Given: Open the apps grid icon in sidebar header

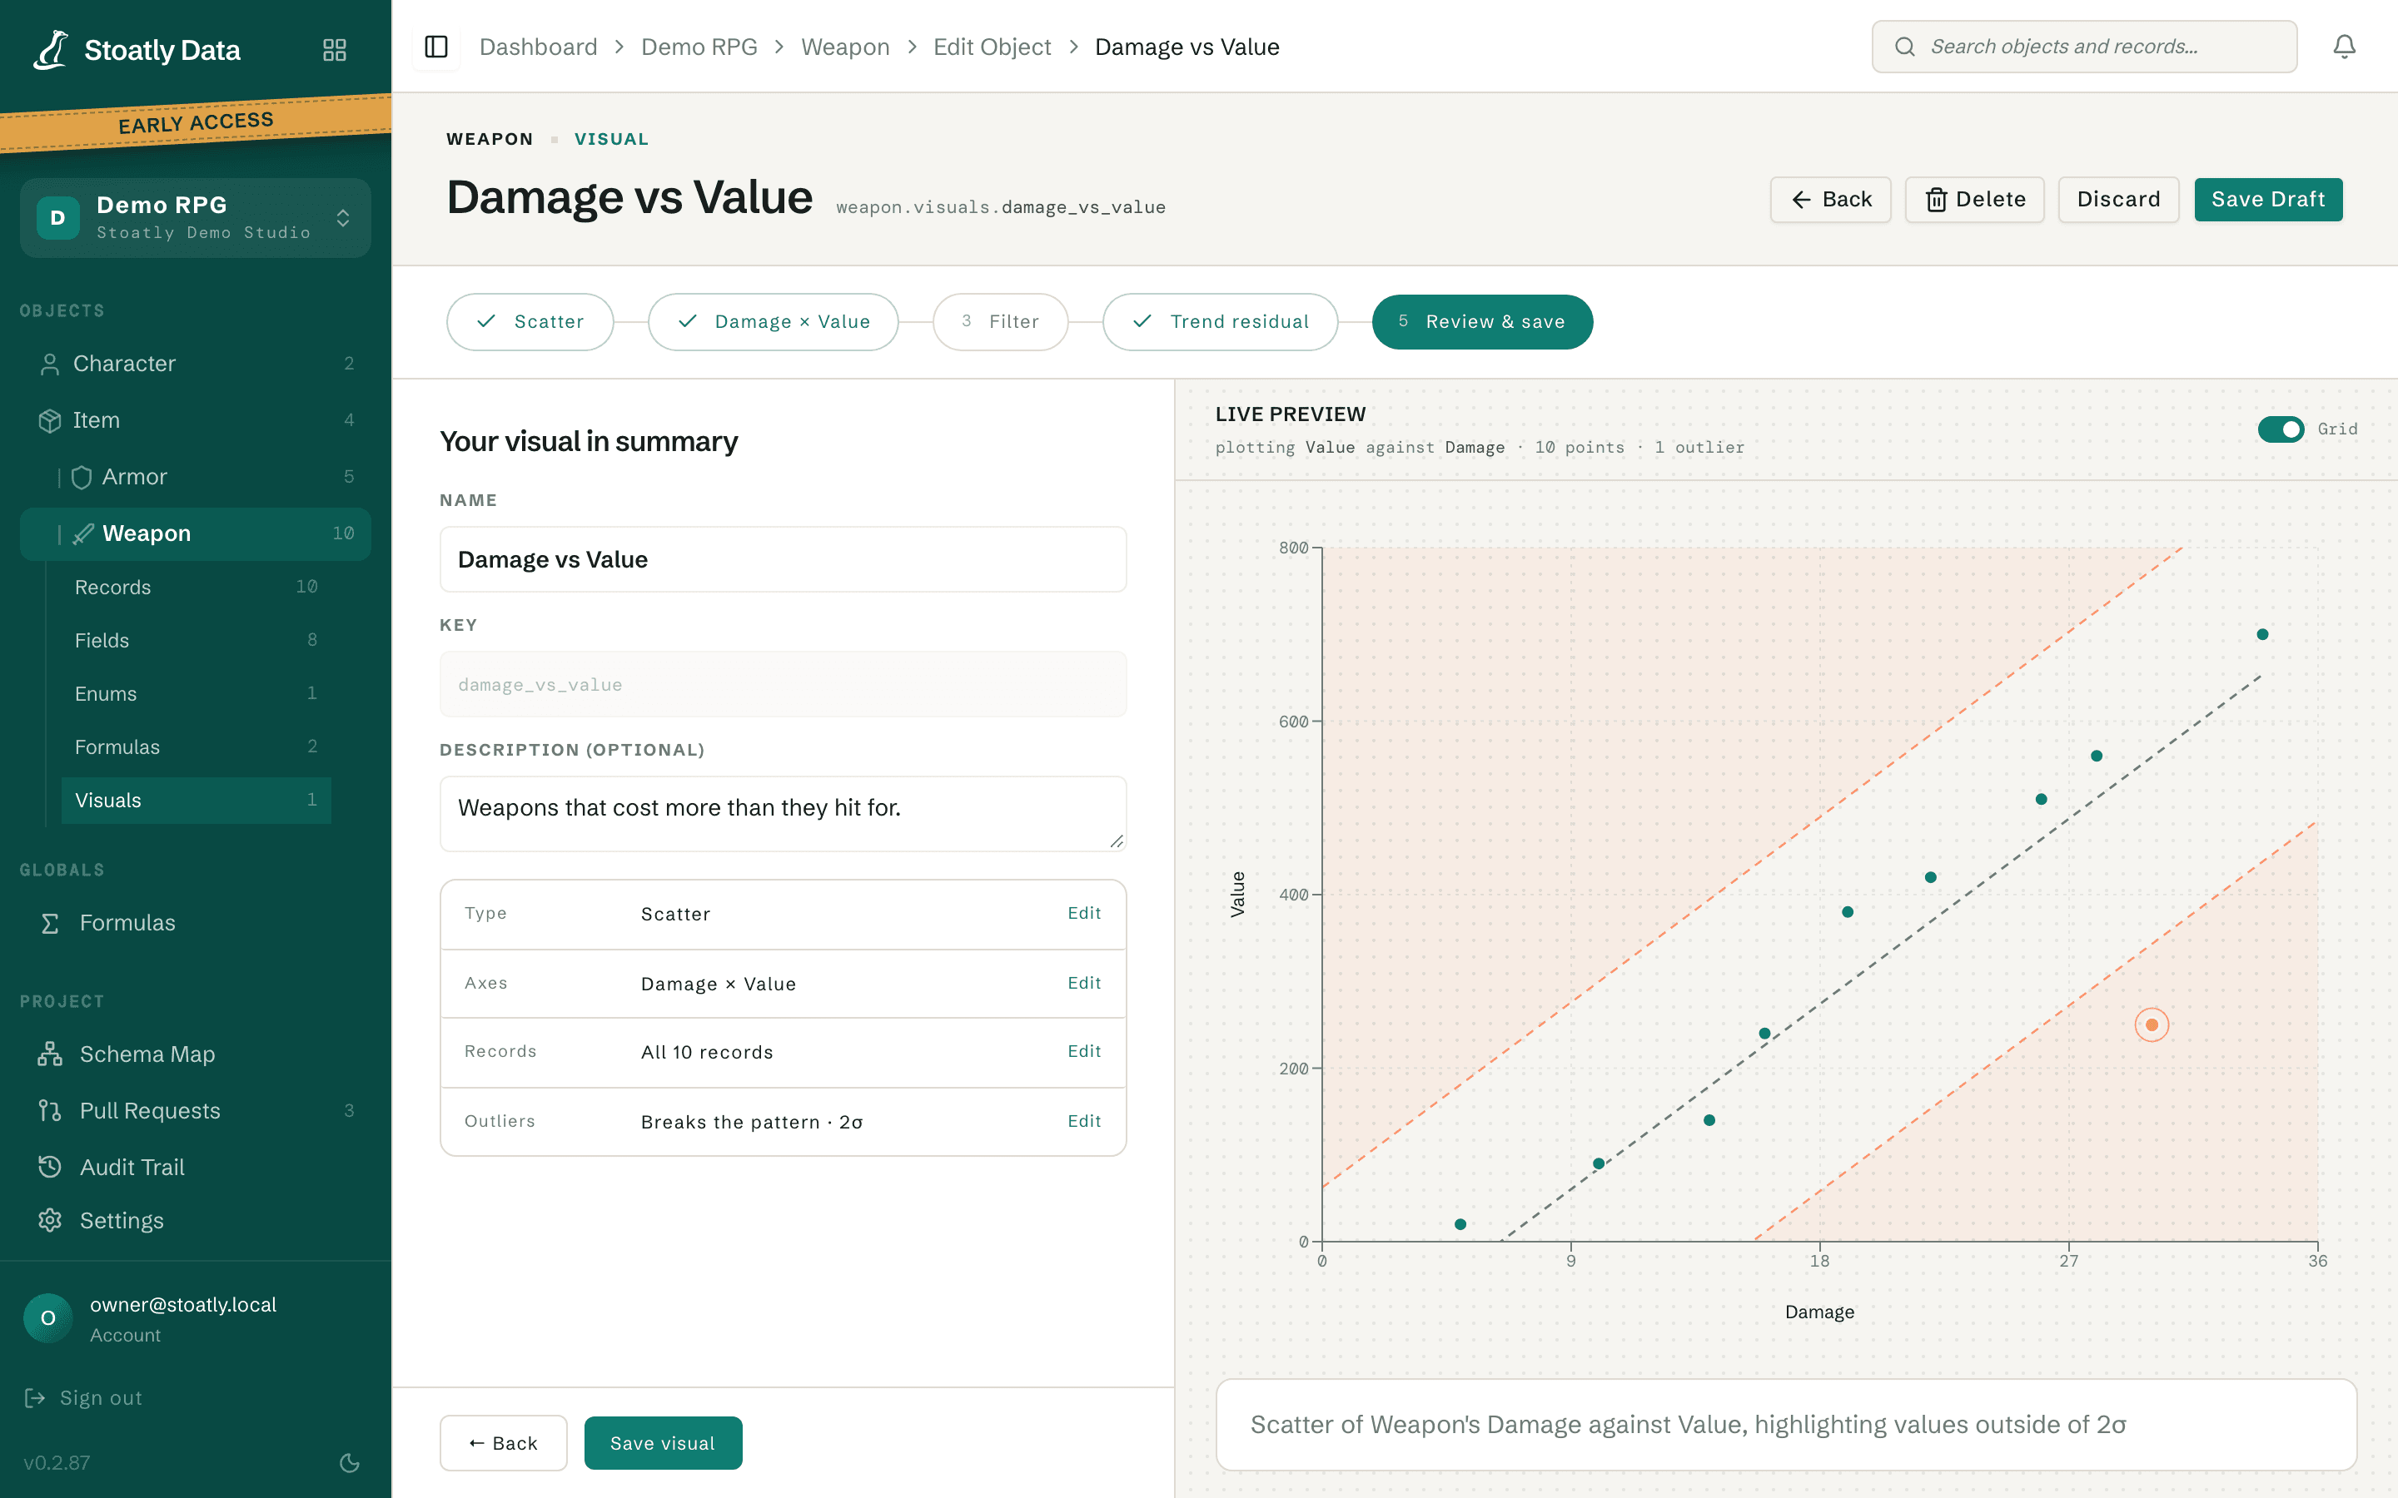Looking at the screenshot, I should point(335,50).
